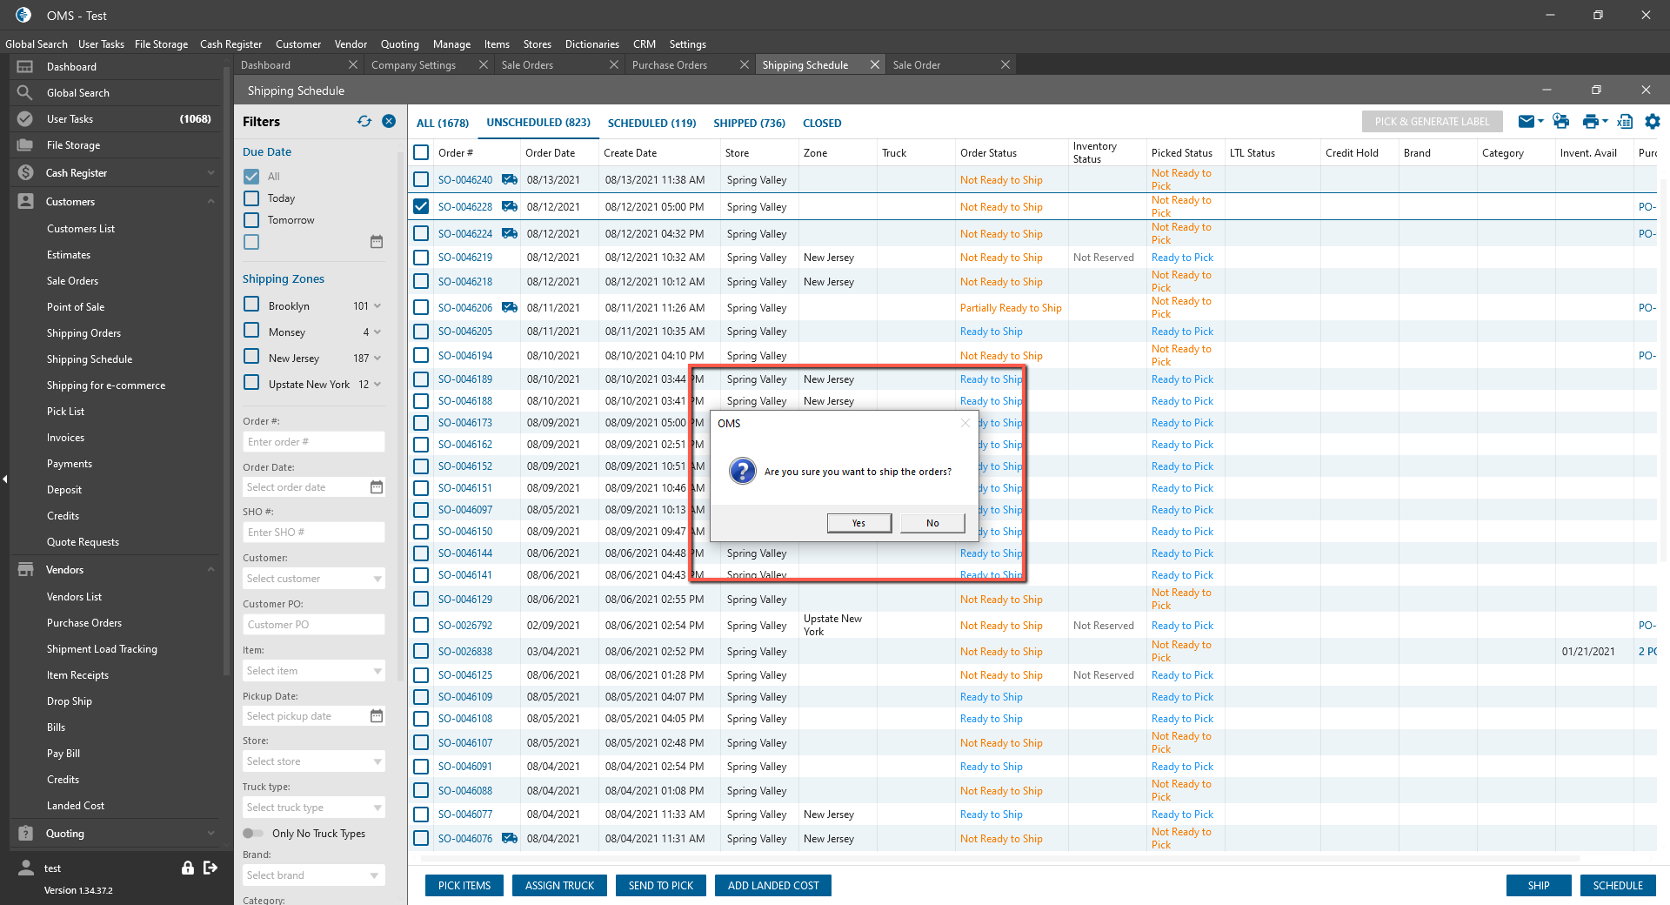1670x905 pixels.
Task: Click Yes in the ship orders dialog
Action: click(858, 523)
